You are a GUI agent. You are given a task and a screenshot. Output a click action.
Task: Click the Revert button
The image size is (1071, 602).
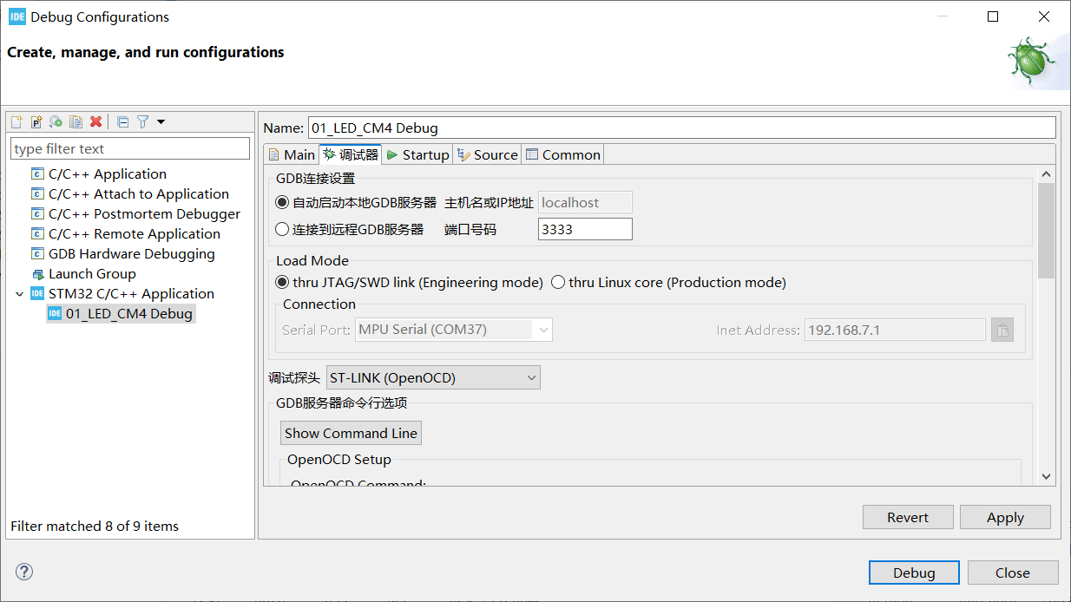point(908,518)
